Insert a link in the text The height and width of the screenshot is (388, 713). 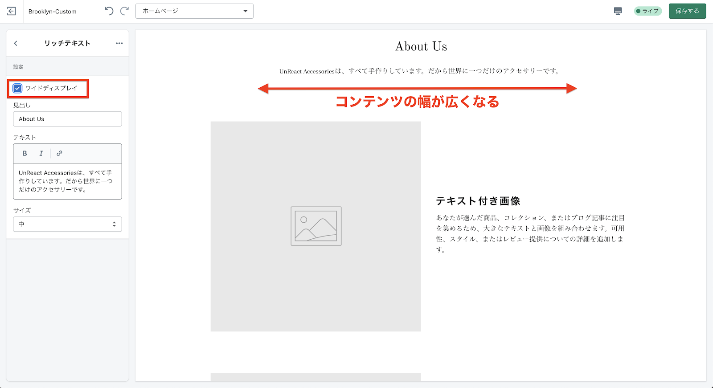tap(59, 153)
